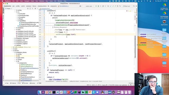
Task: Open DrupalCoreVersionSelector.js in project tree
Action: (29, 68)
